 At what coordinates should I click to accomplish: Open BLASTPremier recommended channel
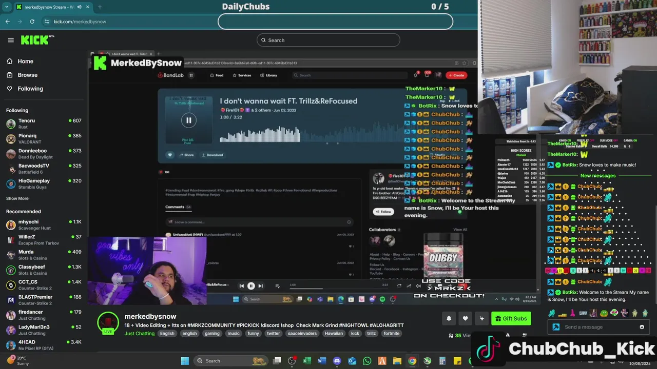point(44,300)
